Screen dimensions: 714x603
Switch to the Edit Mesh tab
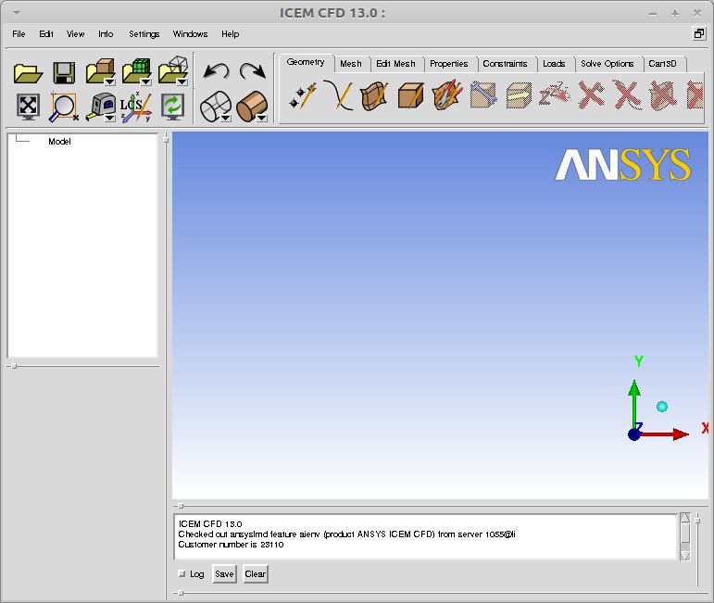coord(395,64)
